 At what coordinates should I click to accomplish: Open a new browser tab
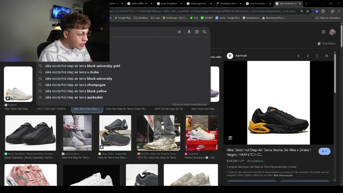[x=306, y=3]
